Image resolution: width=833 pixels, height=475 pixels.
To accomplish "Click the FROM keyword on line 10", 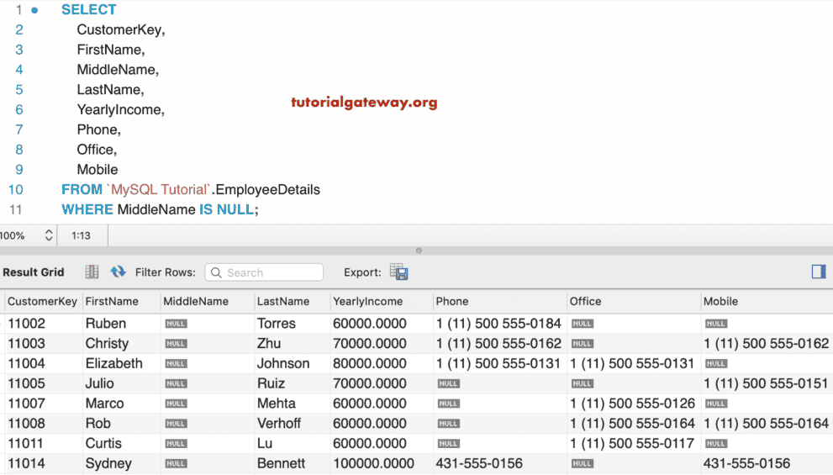I will (x=82, y=190).
